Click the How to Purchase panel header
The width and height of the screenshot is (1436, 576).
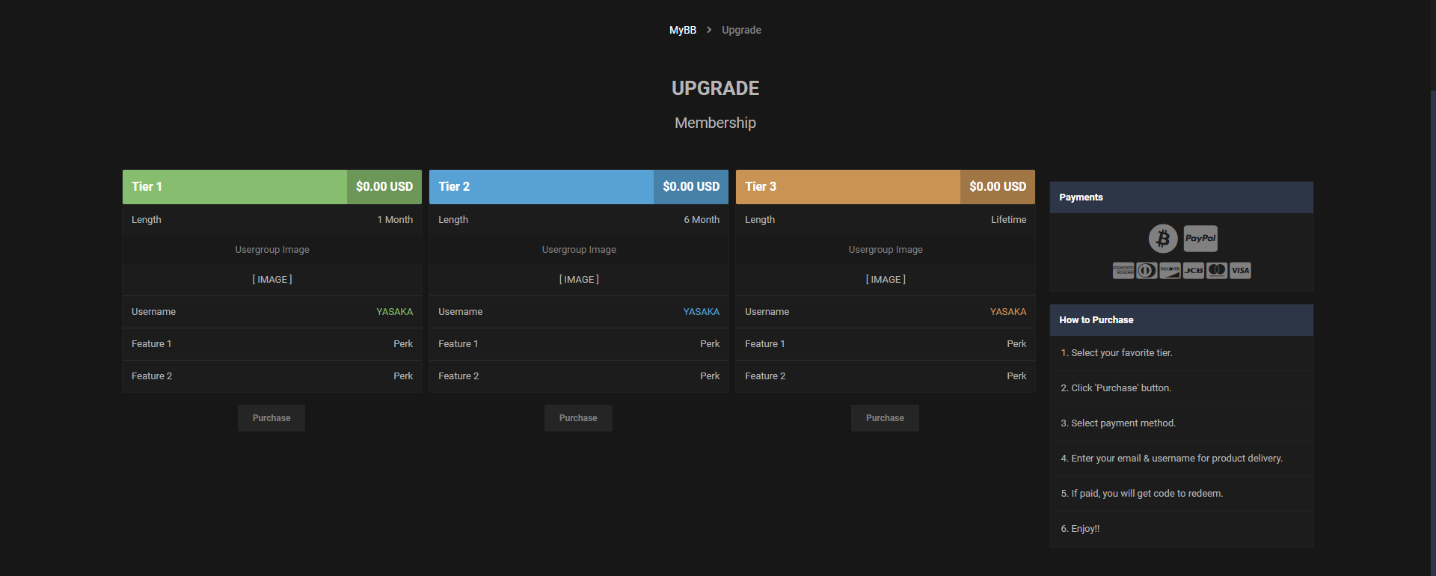click(1181, 320)
